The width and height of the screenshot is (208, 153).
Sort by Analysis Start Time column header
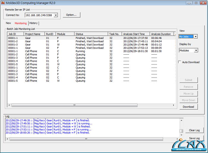[x=136, y=34]
